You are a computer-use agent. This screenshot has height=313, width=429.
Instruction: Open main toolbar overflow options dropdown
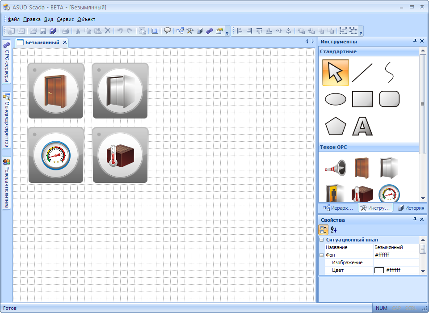[x=227, y=32]
